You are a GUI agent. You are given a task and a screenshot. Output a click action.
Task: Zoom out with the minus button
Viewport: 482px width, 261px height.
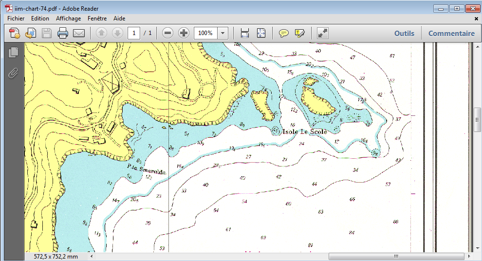167,33
